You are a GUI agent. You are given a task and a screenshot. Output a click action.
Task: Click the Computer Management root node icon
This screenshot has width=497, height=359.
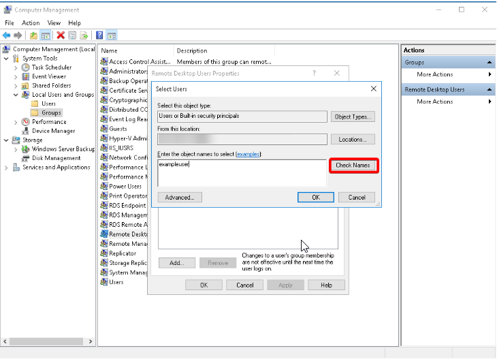pyautogui.click(x=6, y=49)
